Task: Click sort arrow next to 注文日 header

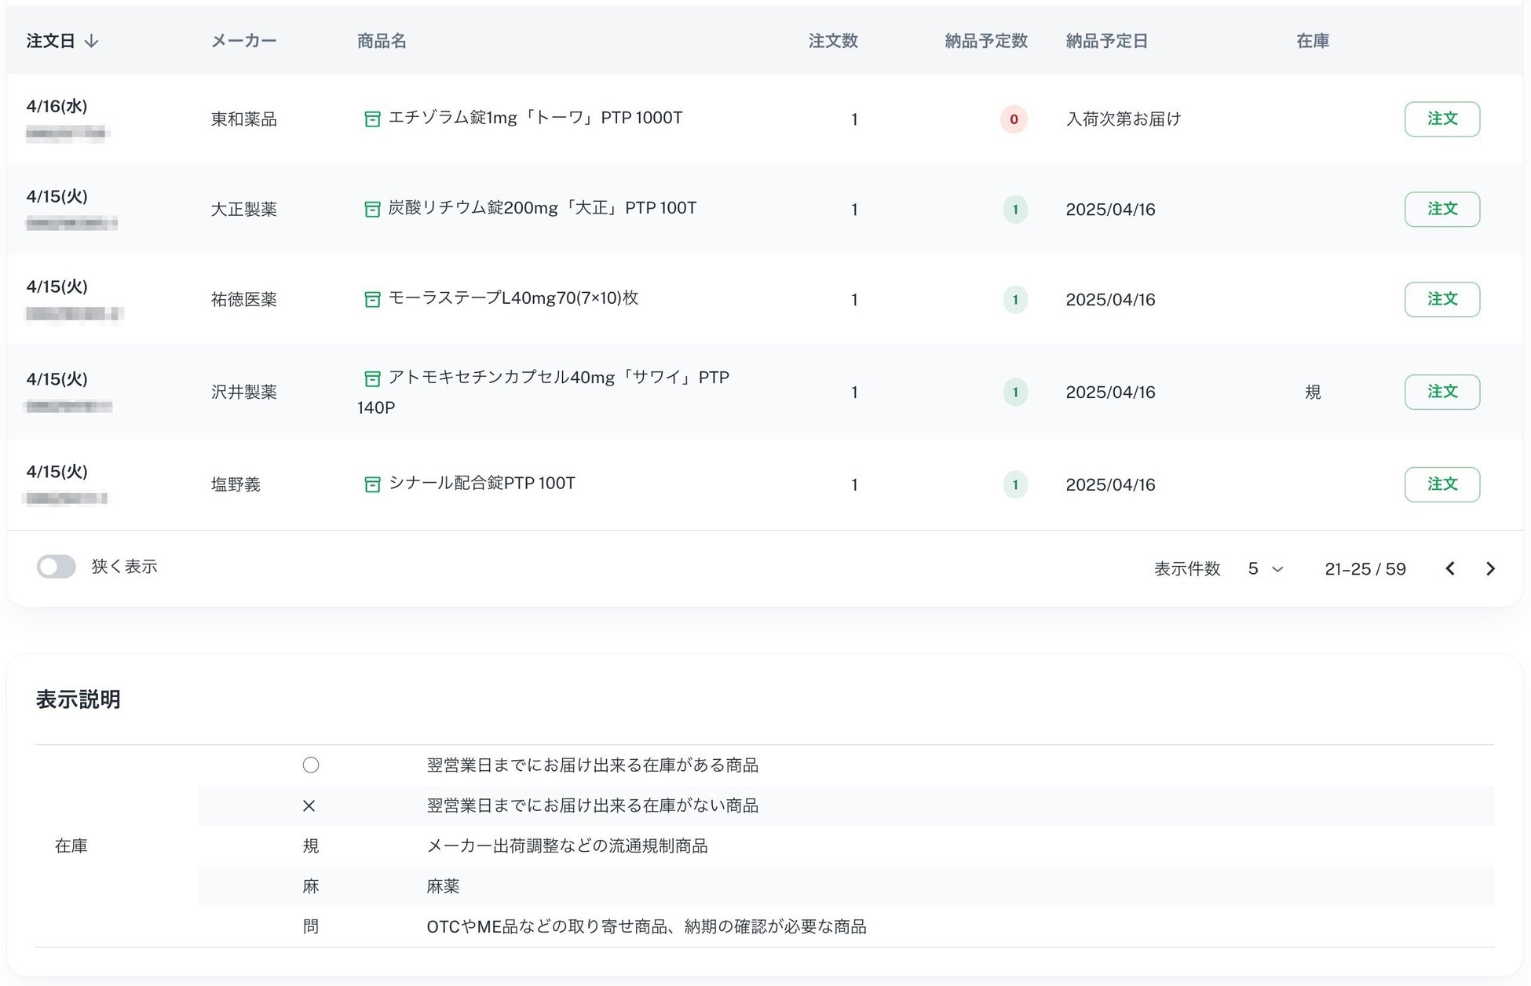Action: click(x=92, y=42)
